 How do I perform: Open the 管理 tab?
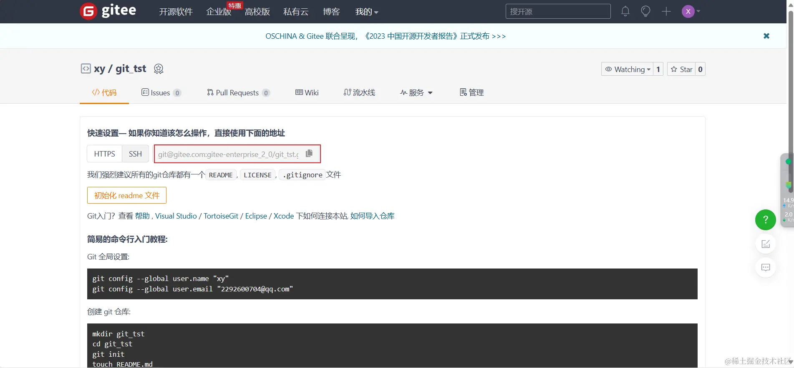(x=471, y=92)
